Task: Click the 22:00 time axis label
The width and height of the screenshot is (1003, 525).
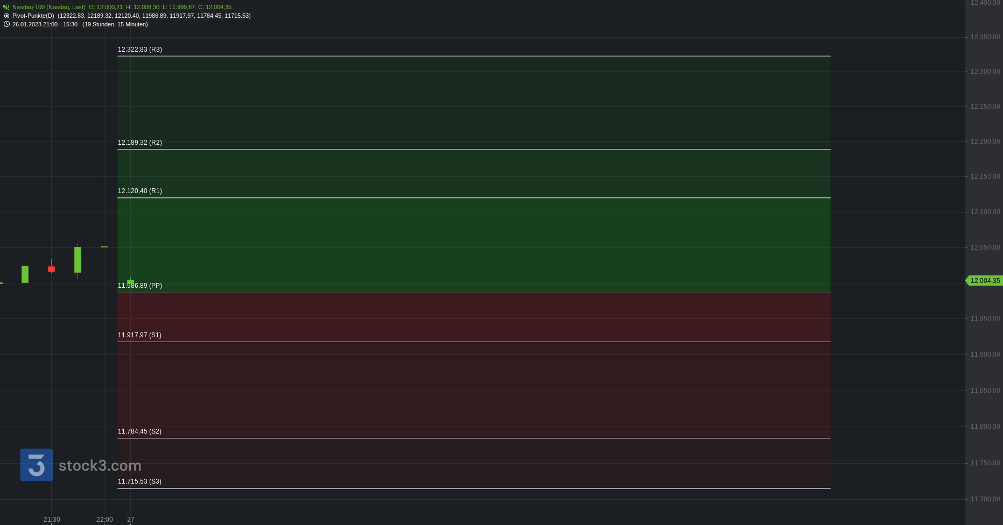Action: [104, 520]
